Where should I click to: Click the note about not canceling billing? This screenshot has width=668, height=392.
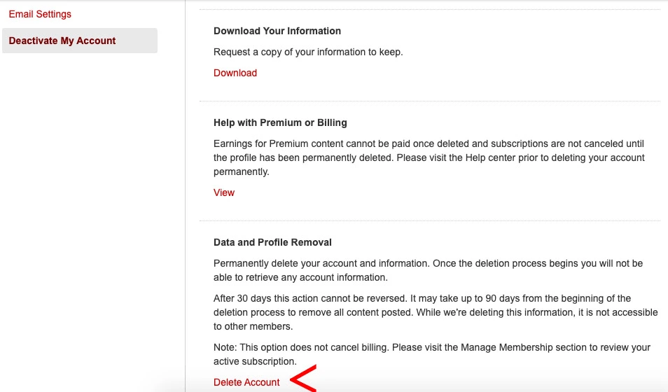coord(432,354)
